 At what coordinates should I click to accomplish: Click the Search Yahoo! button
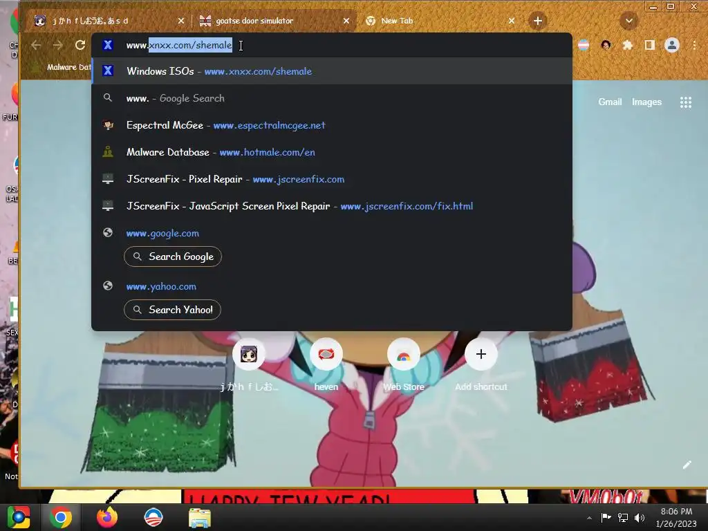[172, 310]
